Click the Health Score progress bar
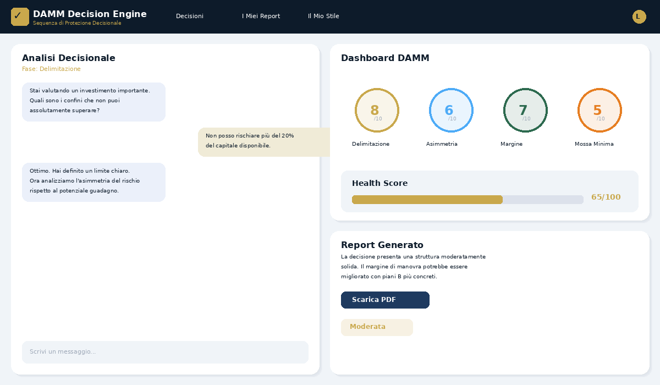Viewport: 660px width, 385px height. point(468,200)
